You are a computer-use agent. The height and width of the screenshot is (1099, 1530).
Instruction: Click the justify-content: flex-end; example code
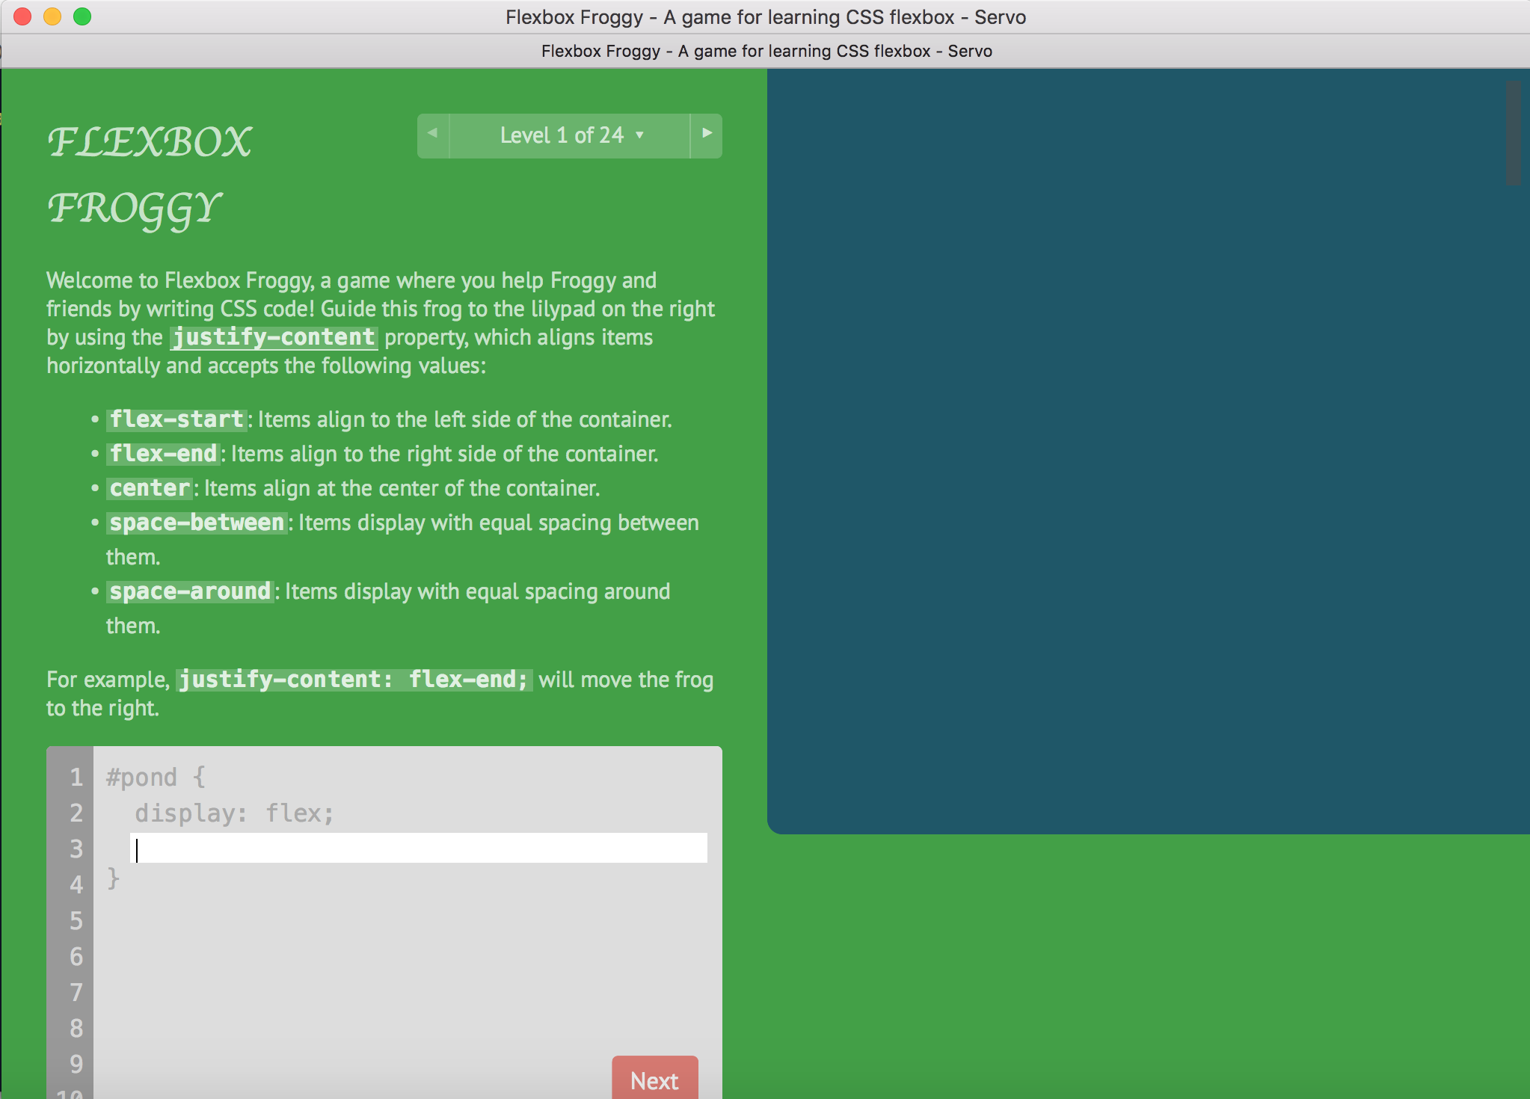pyautogui.click(x=354, y=680)
